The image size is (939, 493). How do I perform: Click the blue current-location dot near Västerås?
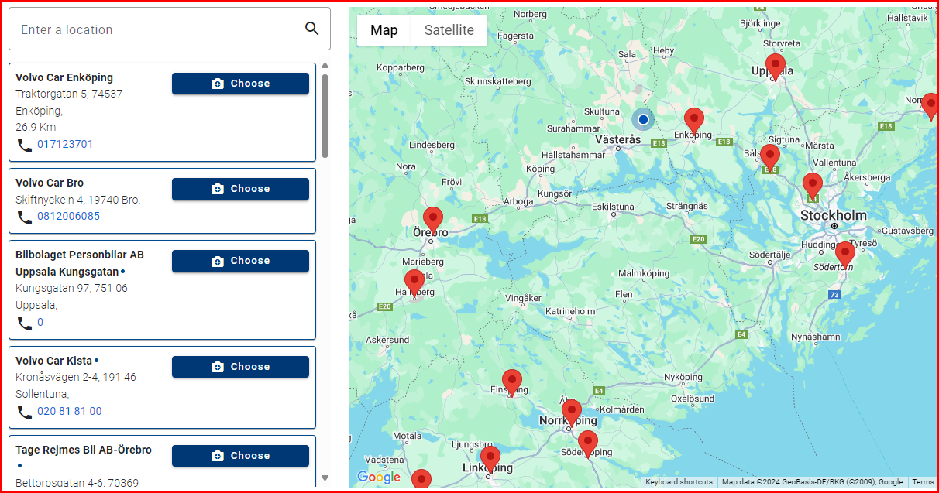coord(643,119)
